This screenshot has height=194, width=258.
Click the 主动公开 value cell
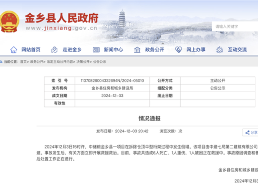(x=217, y=81)
